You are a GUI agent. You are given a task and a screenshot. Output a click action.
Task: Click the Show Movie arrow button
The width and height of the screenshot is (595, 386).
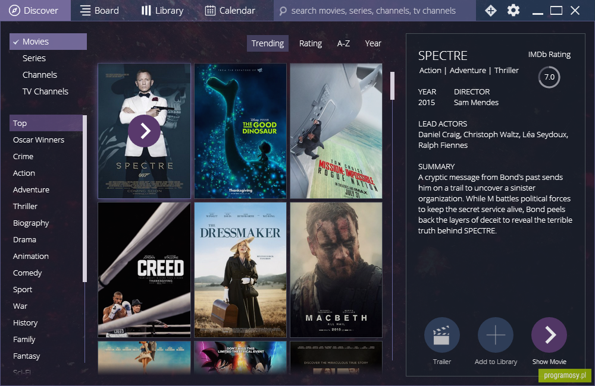click(x=549, y=336)
